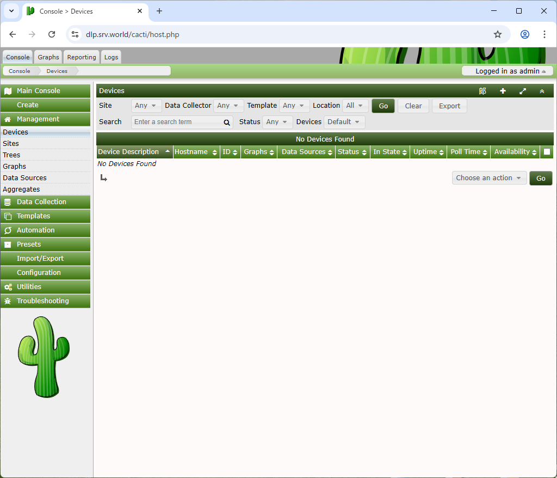Click the glyph icon left of the plus
Screen dimensions: 557x478
tap(482, 91)
